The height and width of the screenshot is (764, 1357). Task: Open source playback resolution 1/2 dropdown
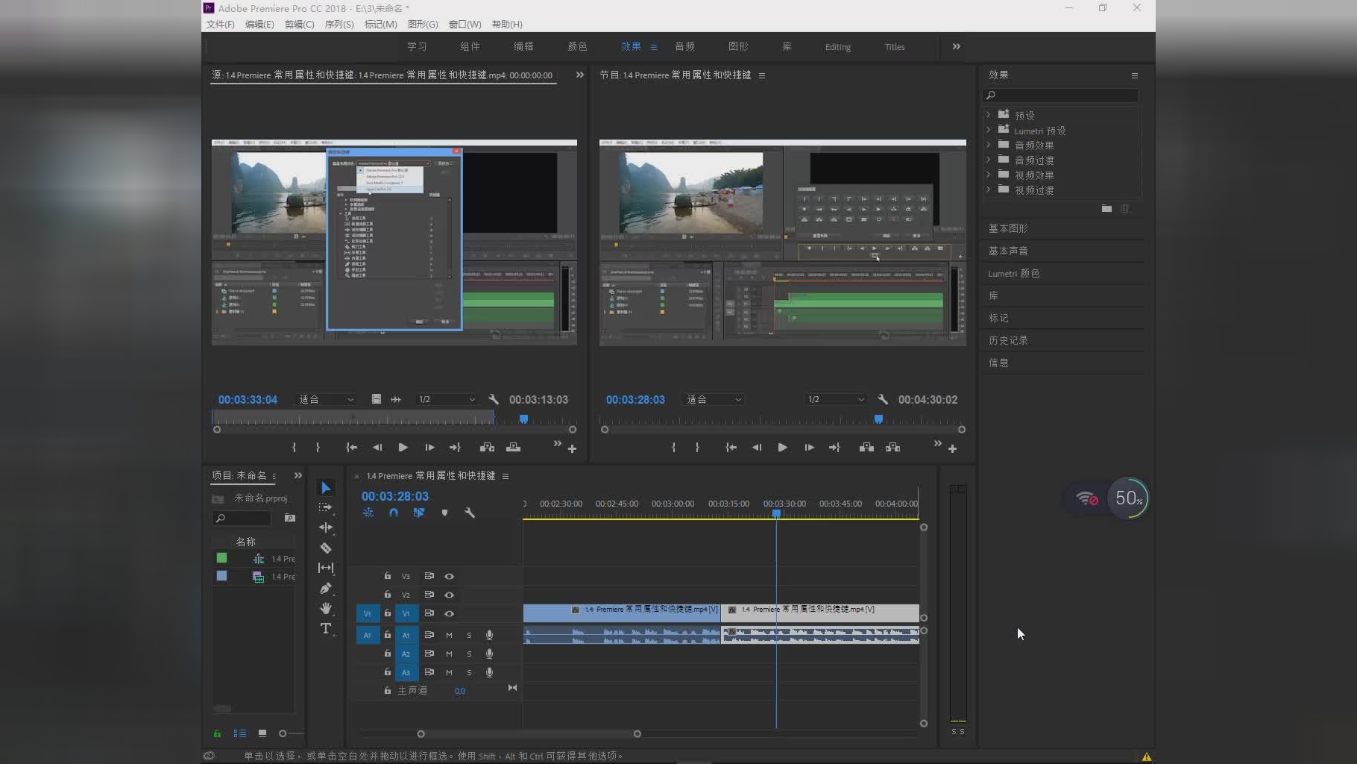(x=446, y=399)
